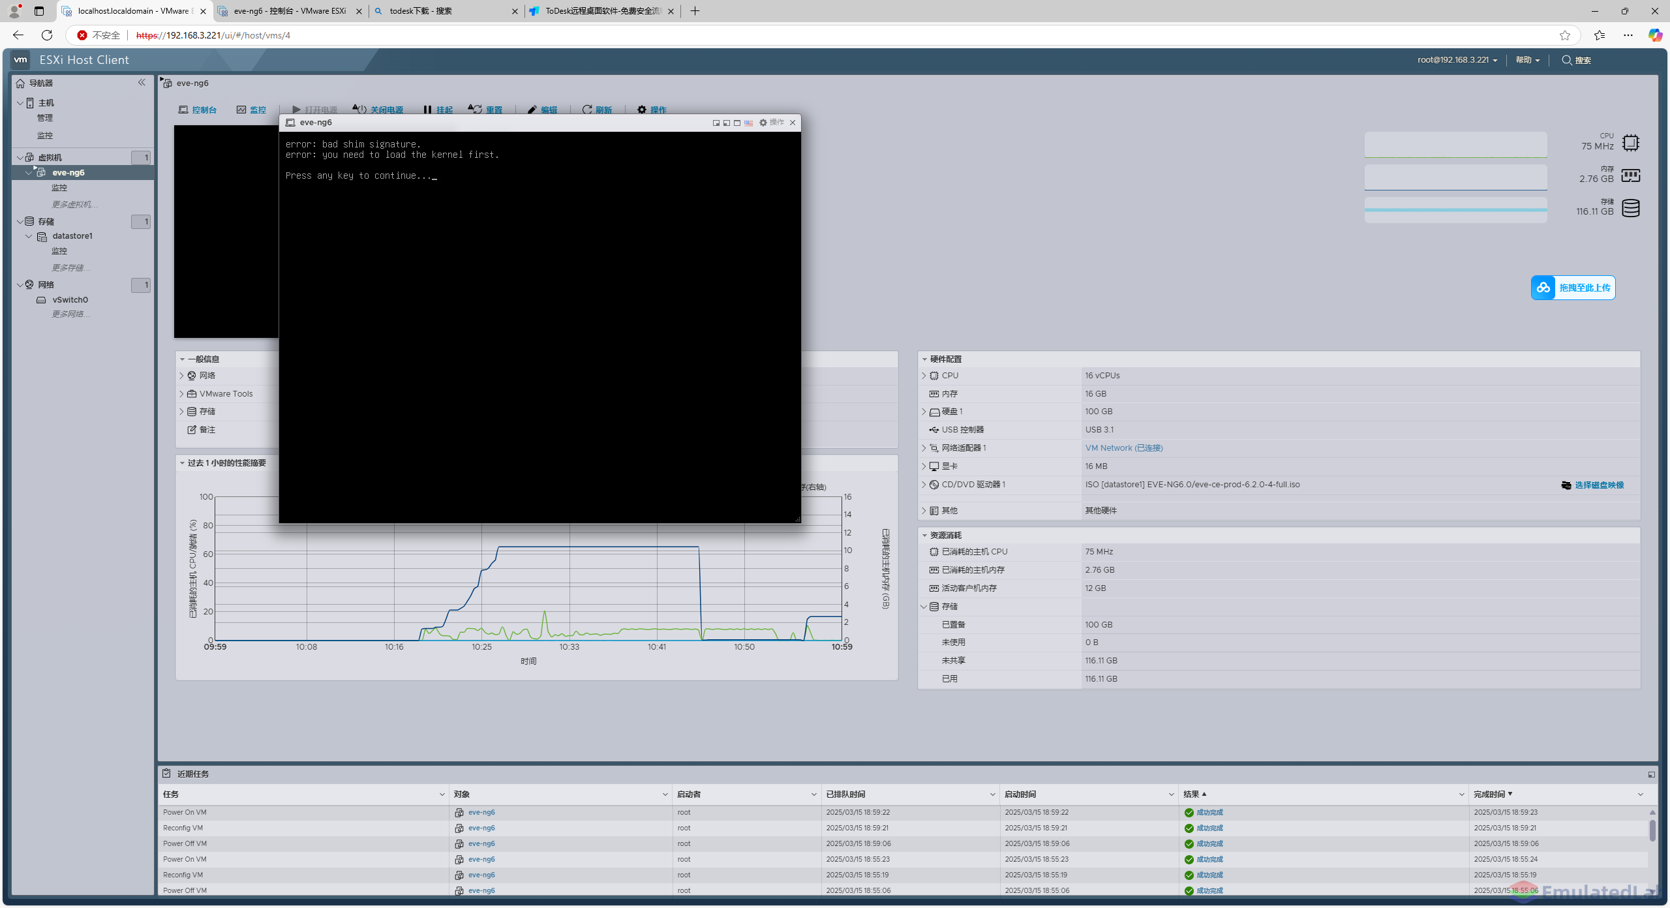The width and height of the screenshot is (1670, 908).
Task: Click 选择磁盘映像 select disk image link
Action: [x=1592, y=485]
